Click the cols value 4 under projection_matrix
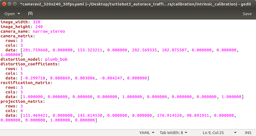256x136 pixels. coord(22,111)
